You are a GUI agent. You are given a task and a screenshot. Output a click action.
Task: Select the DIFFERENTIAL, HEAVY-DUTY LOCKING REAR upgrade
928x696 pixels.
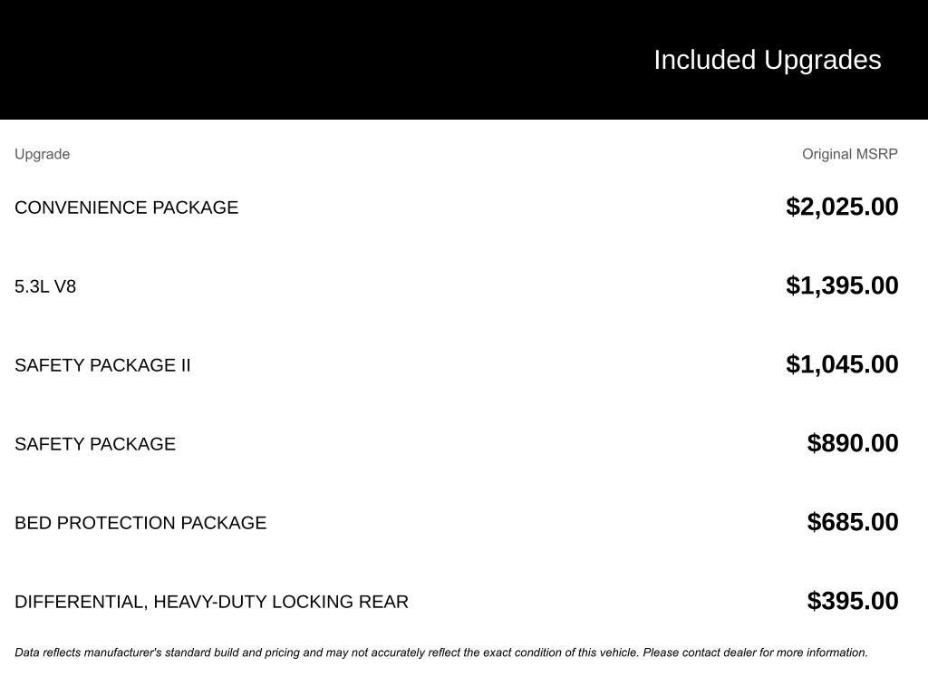[211, 602]
